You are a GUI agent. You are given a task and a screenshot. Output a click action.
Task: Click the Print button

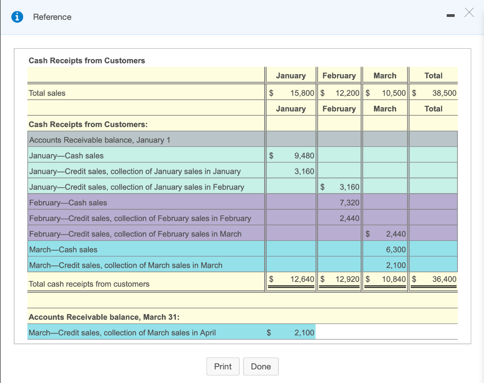point(223,366)
